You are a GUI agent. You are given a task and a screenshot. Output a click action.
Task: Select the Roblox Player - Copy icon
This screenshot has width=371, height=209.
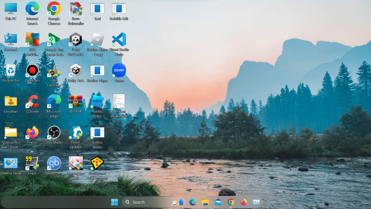(97, 44)
